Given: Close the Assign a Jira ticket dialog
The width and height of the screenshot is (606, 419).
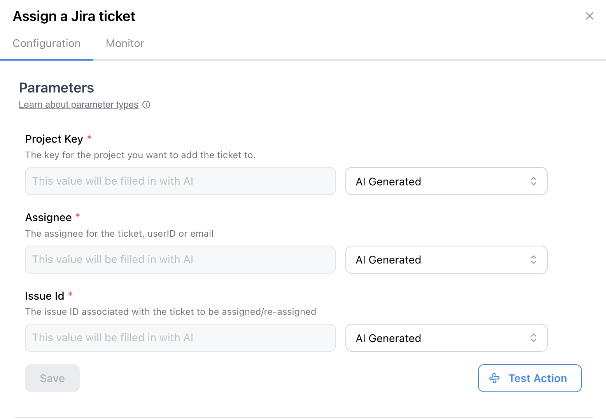Looking at the screenshot, I should tap(589, 16).
